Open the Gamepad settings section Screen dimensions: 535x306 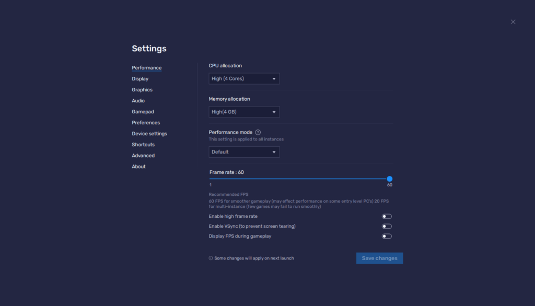143,111
